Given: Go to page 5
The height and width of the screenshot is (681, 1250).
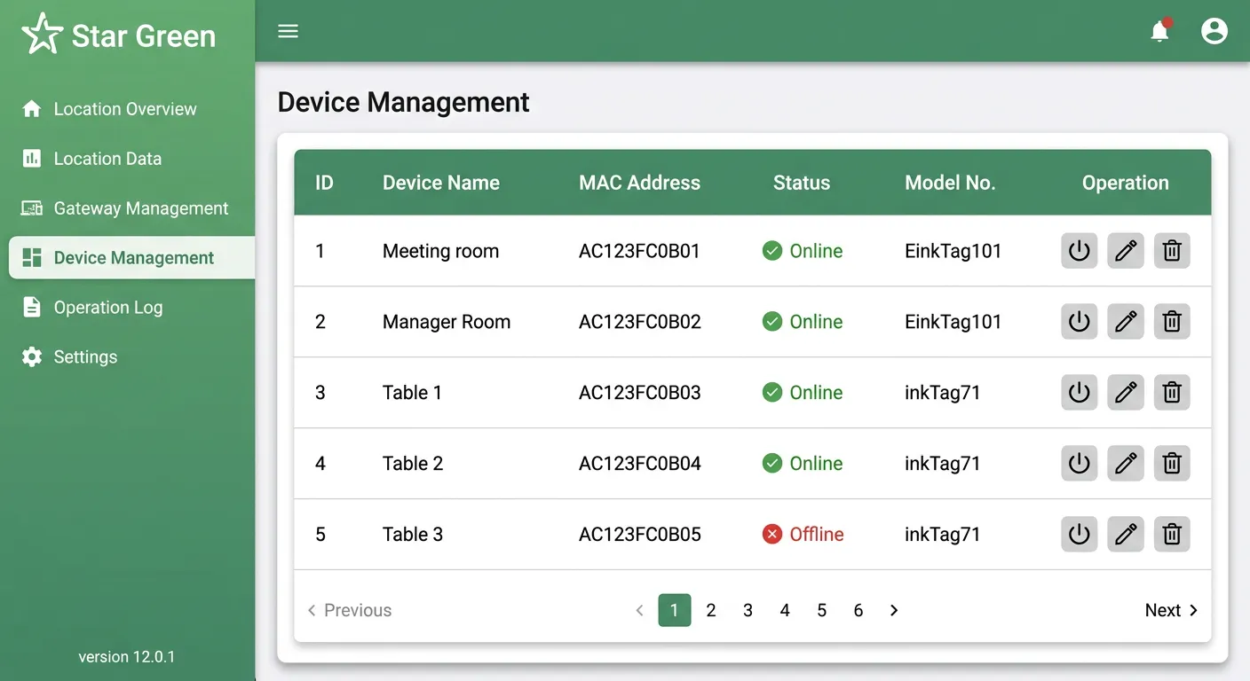Looking at the screenshot, I should pyautogui.click(x=822, y=610).
